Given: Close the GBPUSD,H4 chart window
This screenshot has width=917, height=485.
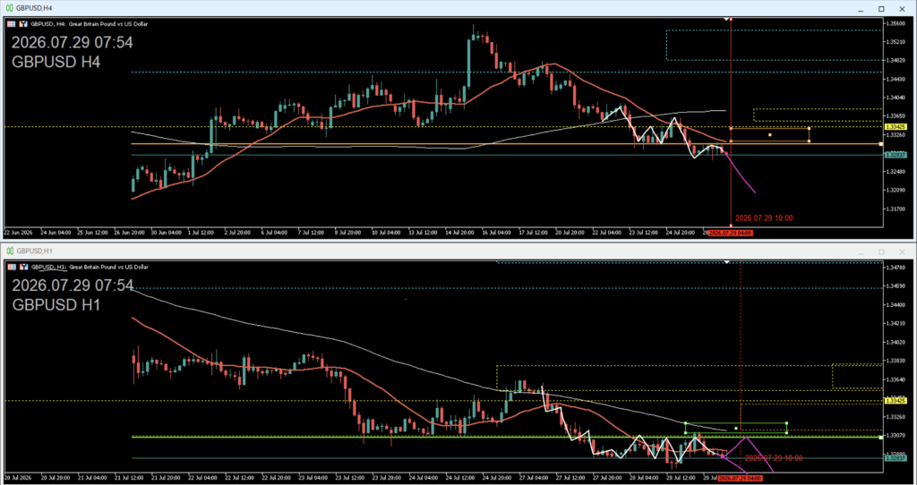Looking at the screenshot, I should tap(903, 8).
